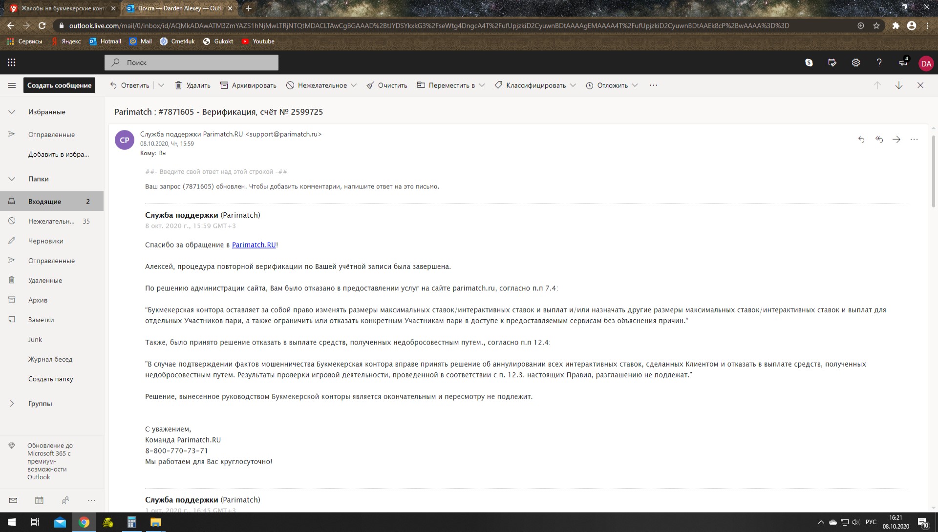Viewport: 938px width, 532px height.
Task: Go to previous message arrow
Action: coord(877,85)
